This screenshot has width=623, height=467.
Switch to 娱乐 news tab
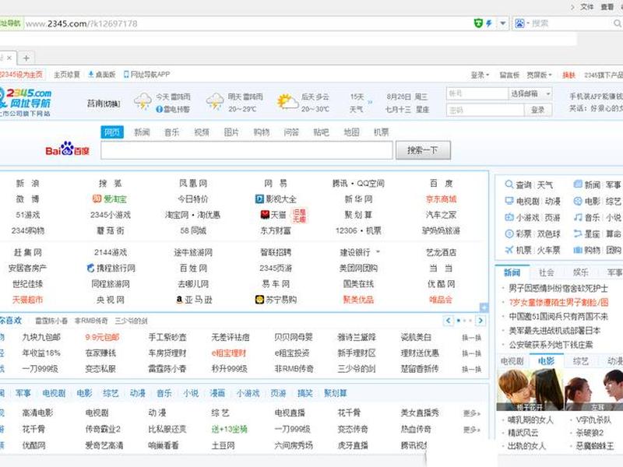(580, 272)
